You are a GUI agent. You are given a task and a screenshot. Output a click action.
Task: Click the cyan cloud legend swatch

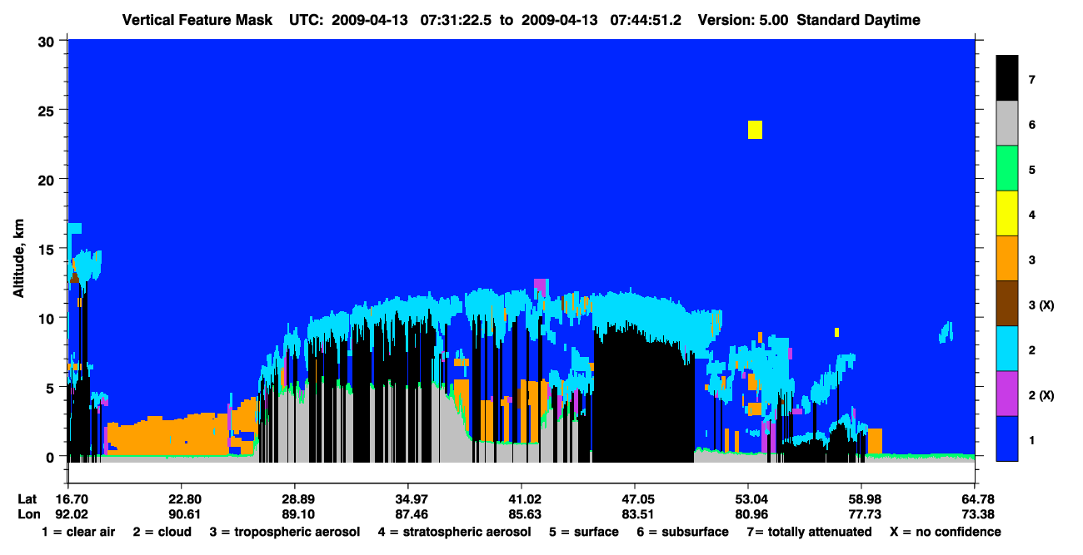point(1007,349)
